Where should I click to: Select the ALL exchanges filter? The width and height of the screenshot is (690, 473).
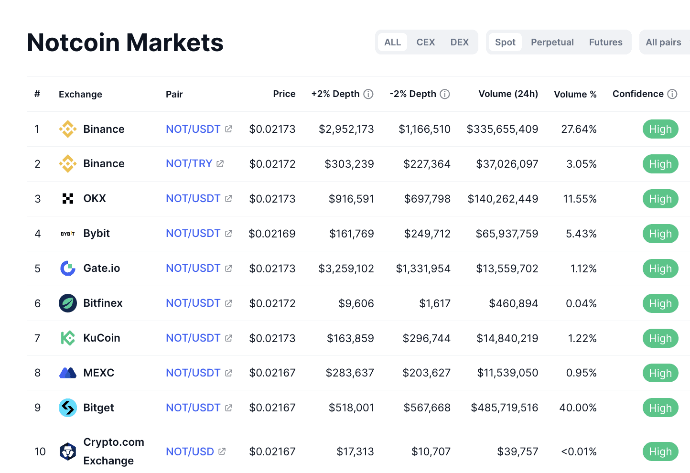click(x=392, y=43)
